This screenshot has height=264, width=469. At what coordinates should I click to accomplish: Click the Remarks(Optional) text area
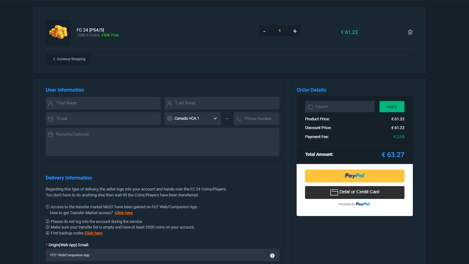162,142
